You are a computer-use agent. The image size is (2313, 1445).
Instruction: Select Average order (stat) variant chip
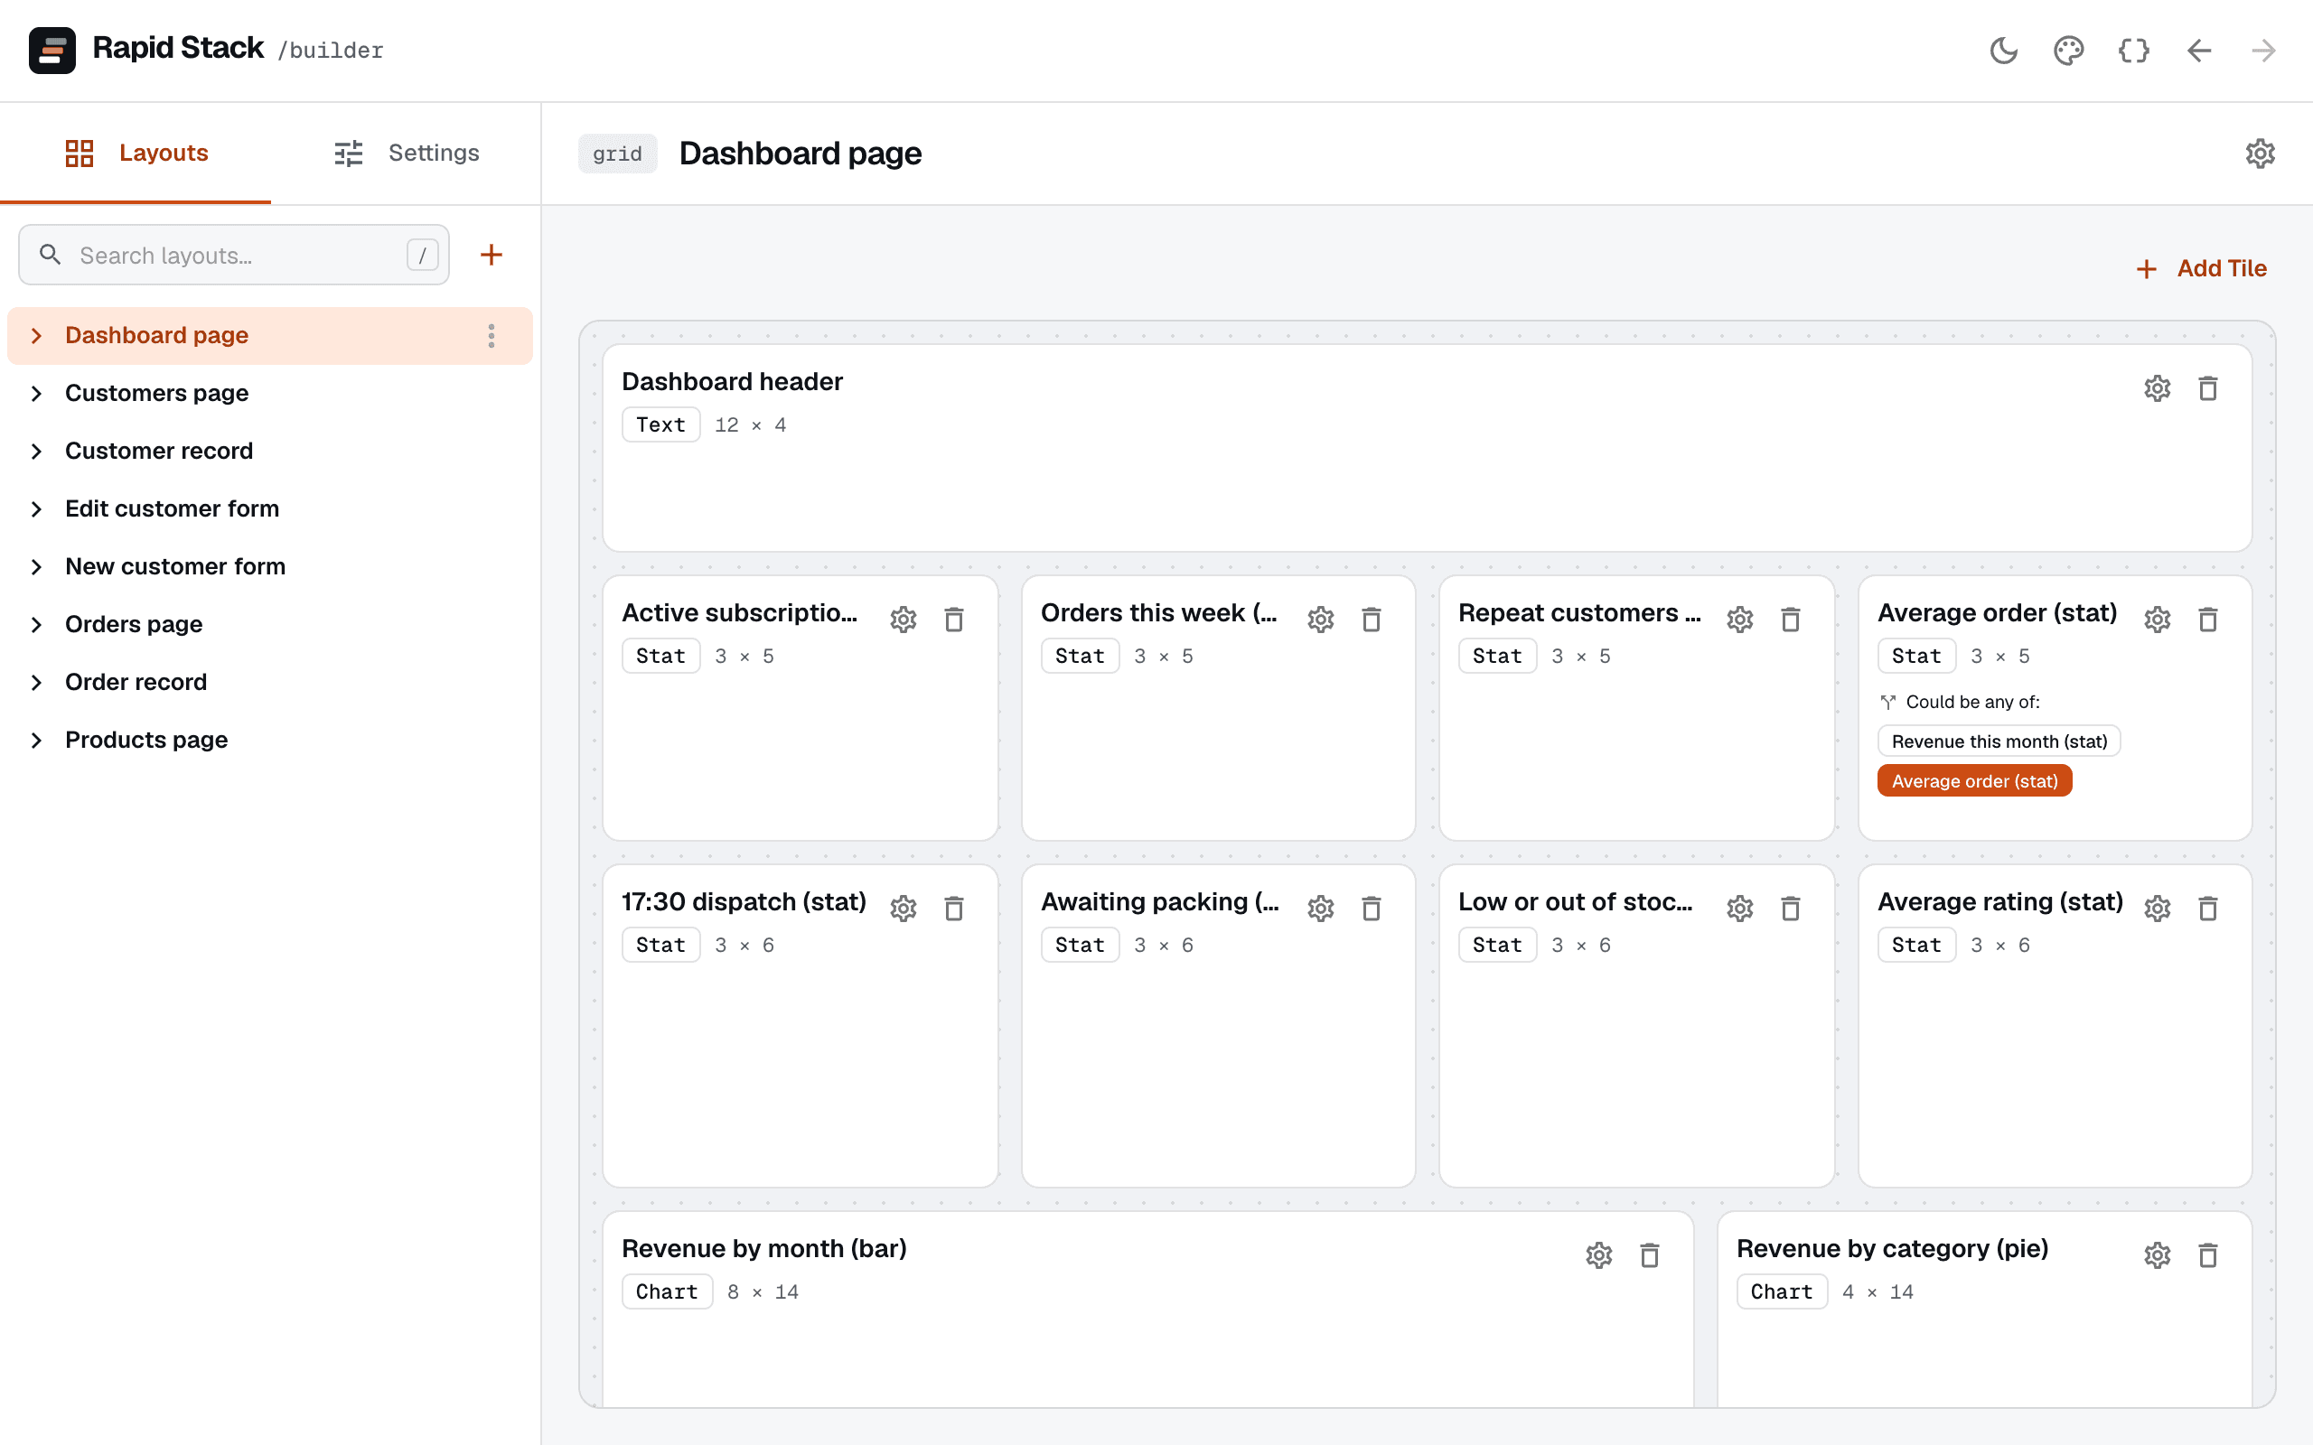tap(1975, 781)
